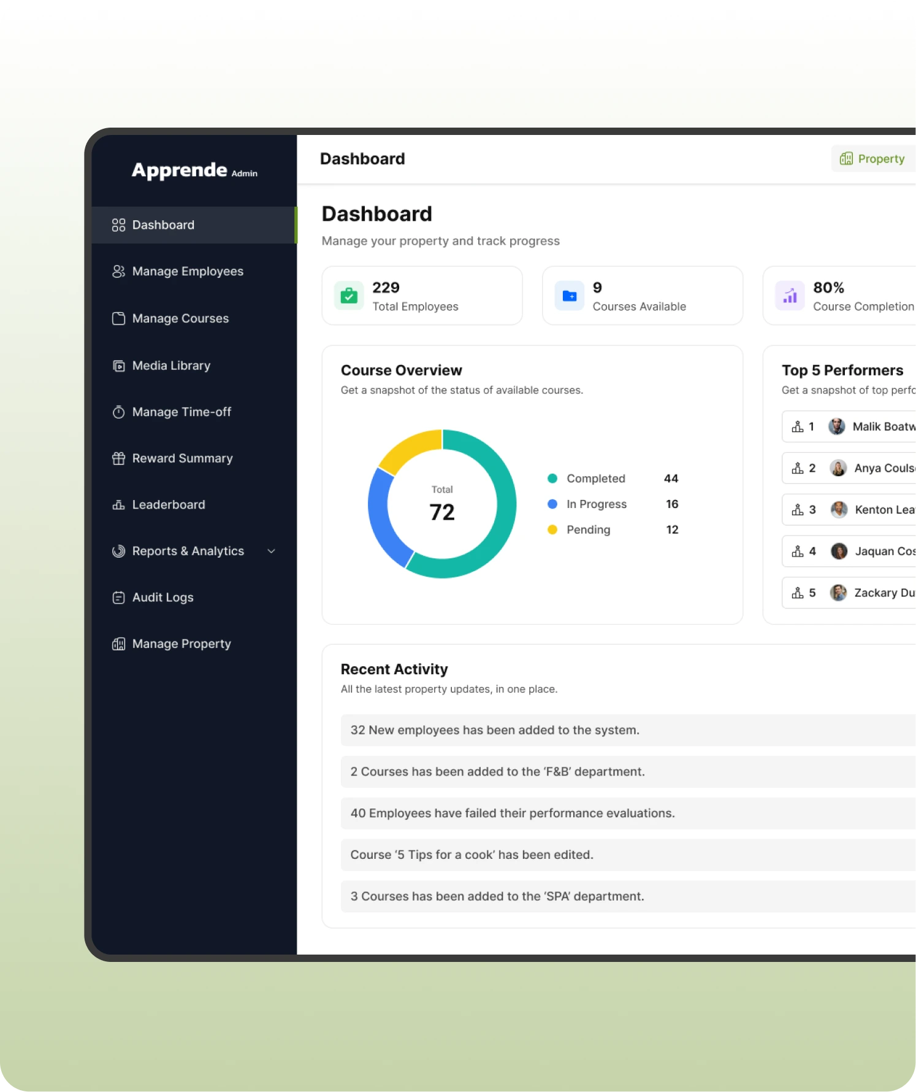This screenshot has width=916, height=1092.
Task: Open the 80% Course Completion card
Action: coord(839,296)
